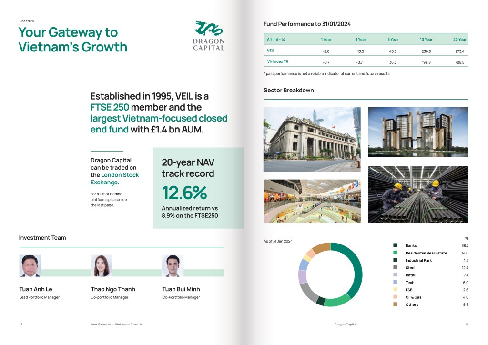The image size is (488, 345).
Task: Select the Residential Real Estate legend swatch
Action: coord(395,253)
